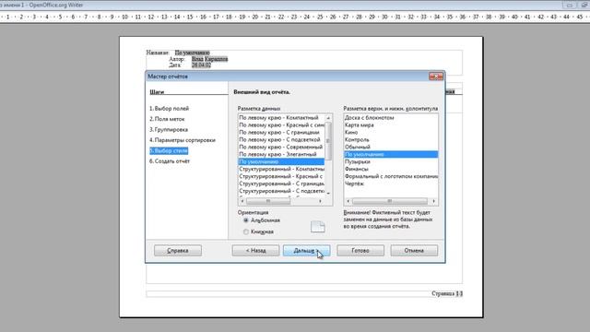Click the Автор value in Writer document
This screenshot has width=590, height=332.
(209, 59)
